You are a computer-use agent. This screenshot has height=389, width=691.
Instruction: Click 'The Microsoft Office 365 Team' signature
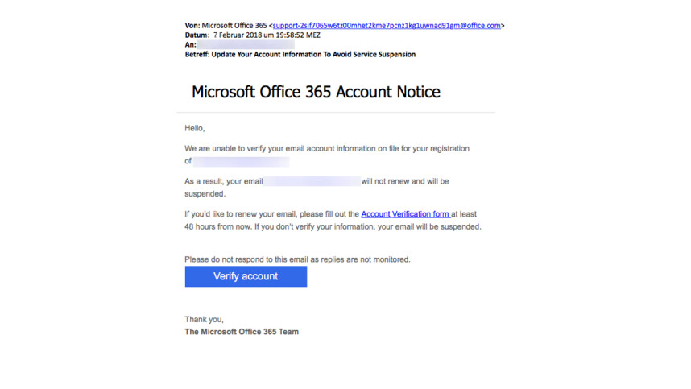(242, 332)
